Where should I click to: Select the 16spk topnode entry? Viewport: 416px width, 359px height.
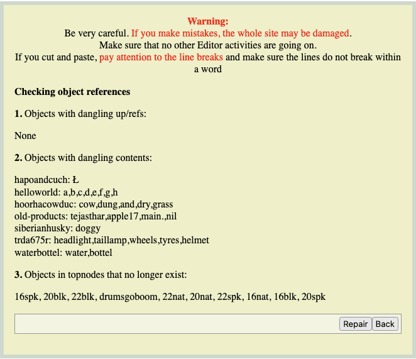pos(27,297)
